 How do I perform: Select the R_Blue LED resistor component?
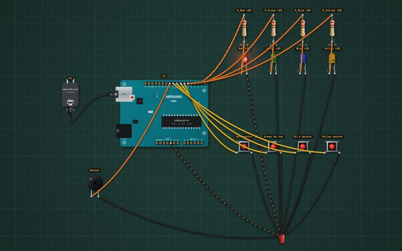click(x=303, y=28)
